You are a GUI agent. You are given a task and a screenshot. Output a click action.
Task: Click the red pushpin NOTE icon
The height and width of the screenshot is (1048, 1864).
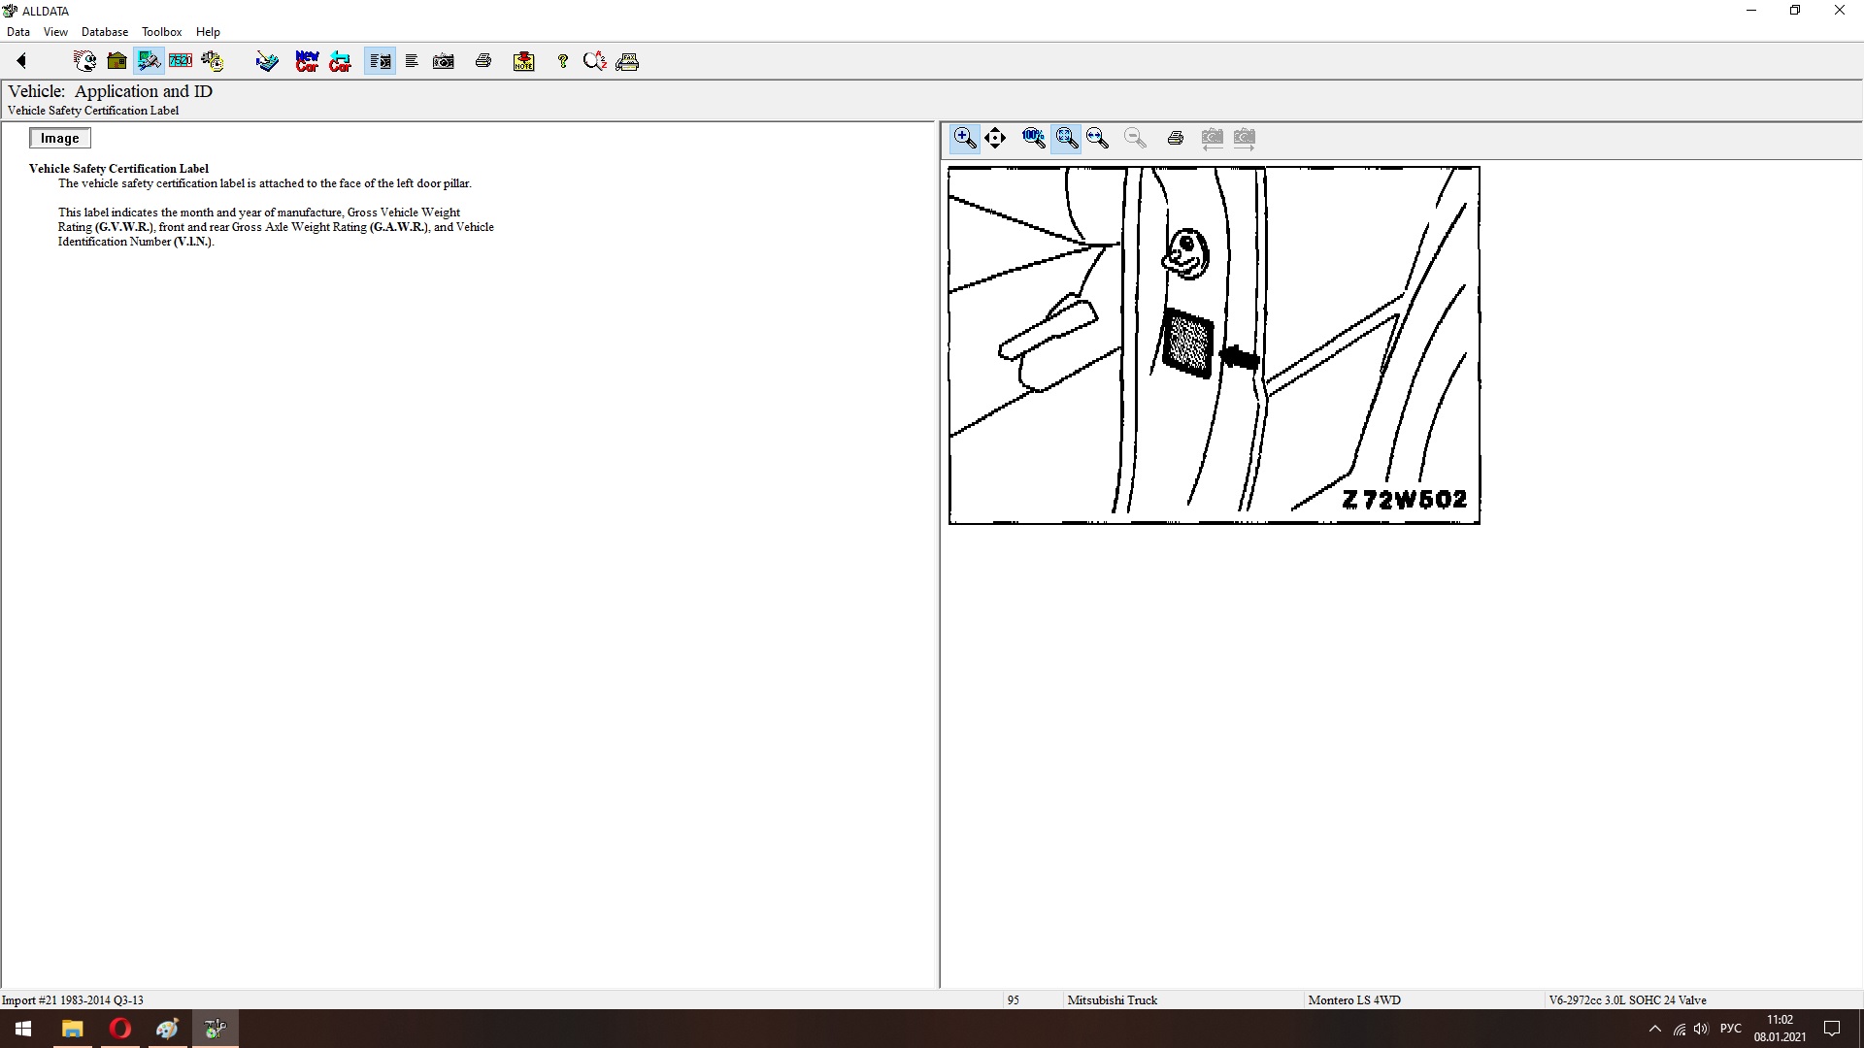tap(523, 61)
